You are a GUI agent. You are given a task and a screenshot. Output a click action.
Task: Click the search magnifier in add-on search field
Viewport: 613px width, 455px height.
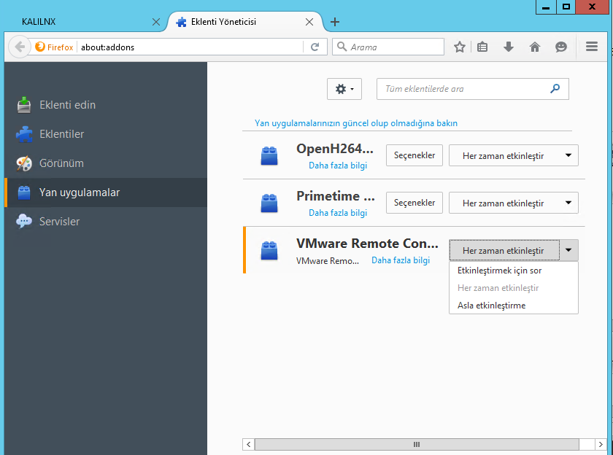click(555, 89)
